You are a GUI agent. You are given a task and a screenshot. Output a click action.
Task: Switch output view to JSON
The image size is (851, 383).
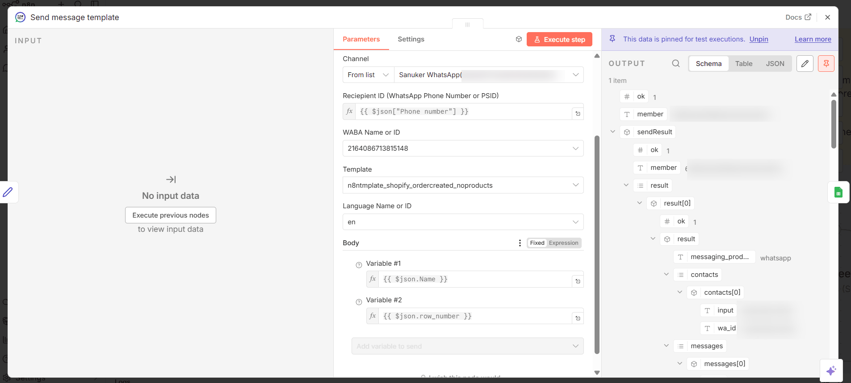coord(775,64)
